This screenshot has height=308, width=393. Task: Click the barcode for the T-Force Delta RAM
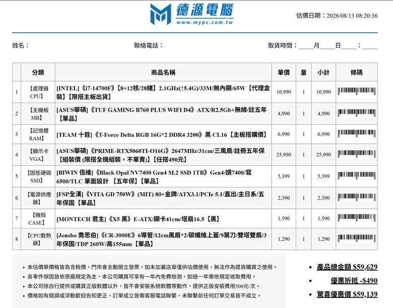(x=356, y=133)
